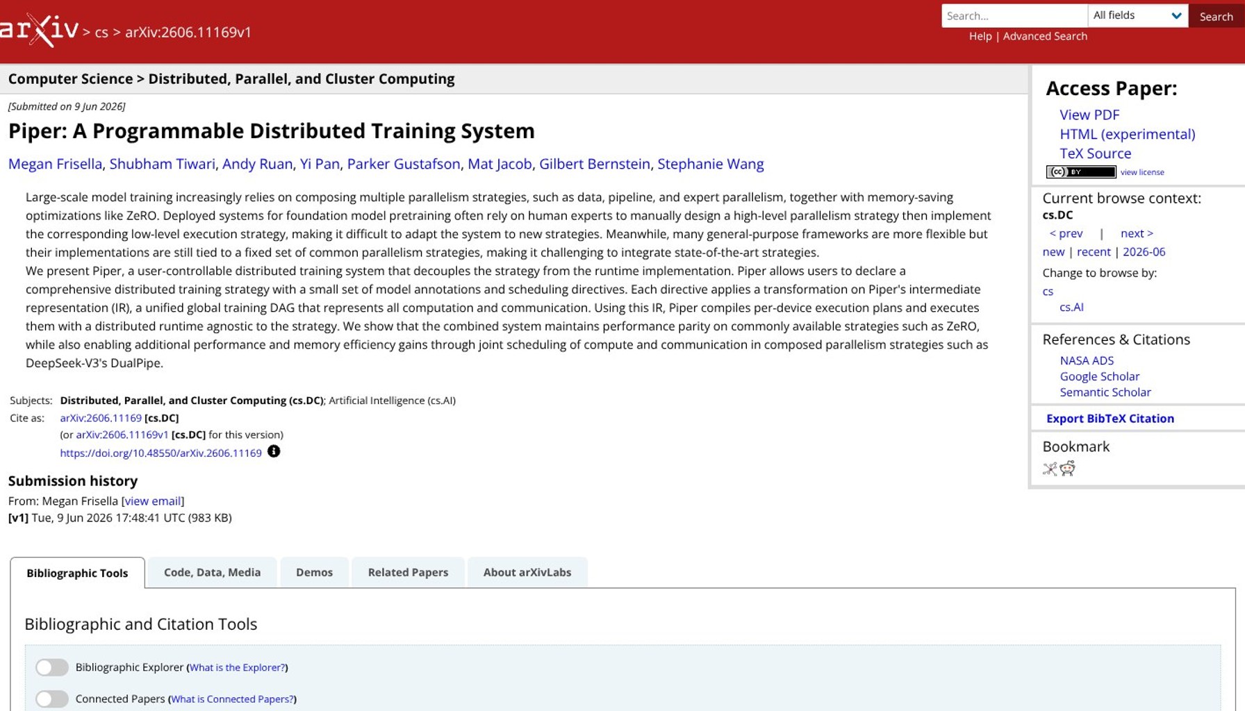Focus the search input field
The height and width of the screenshot is (711, 1245).
pyautogui.click(x=1014, y=15)
